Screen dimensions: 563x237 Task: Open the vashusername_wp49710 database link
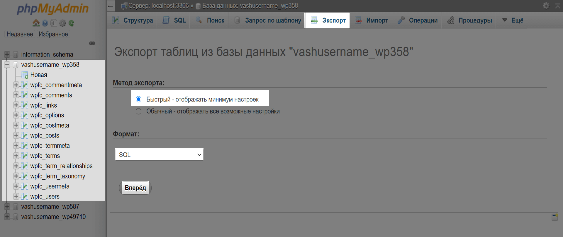click(53, 217)
